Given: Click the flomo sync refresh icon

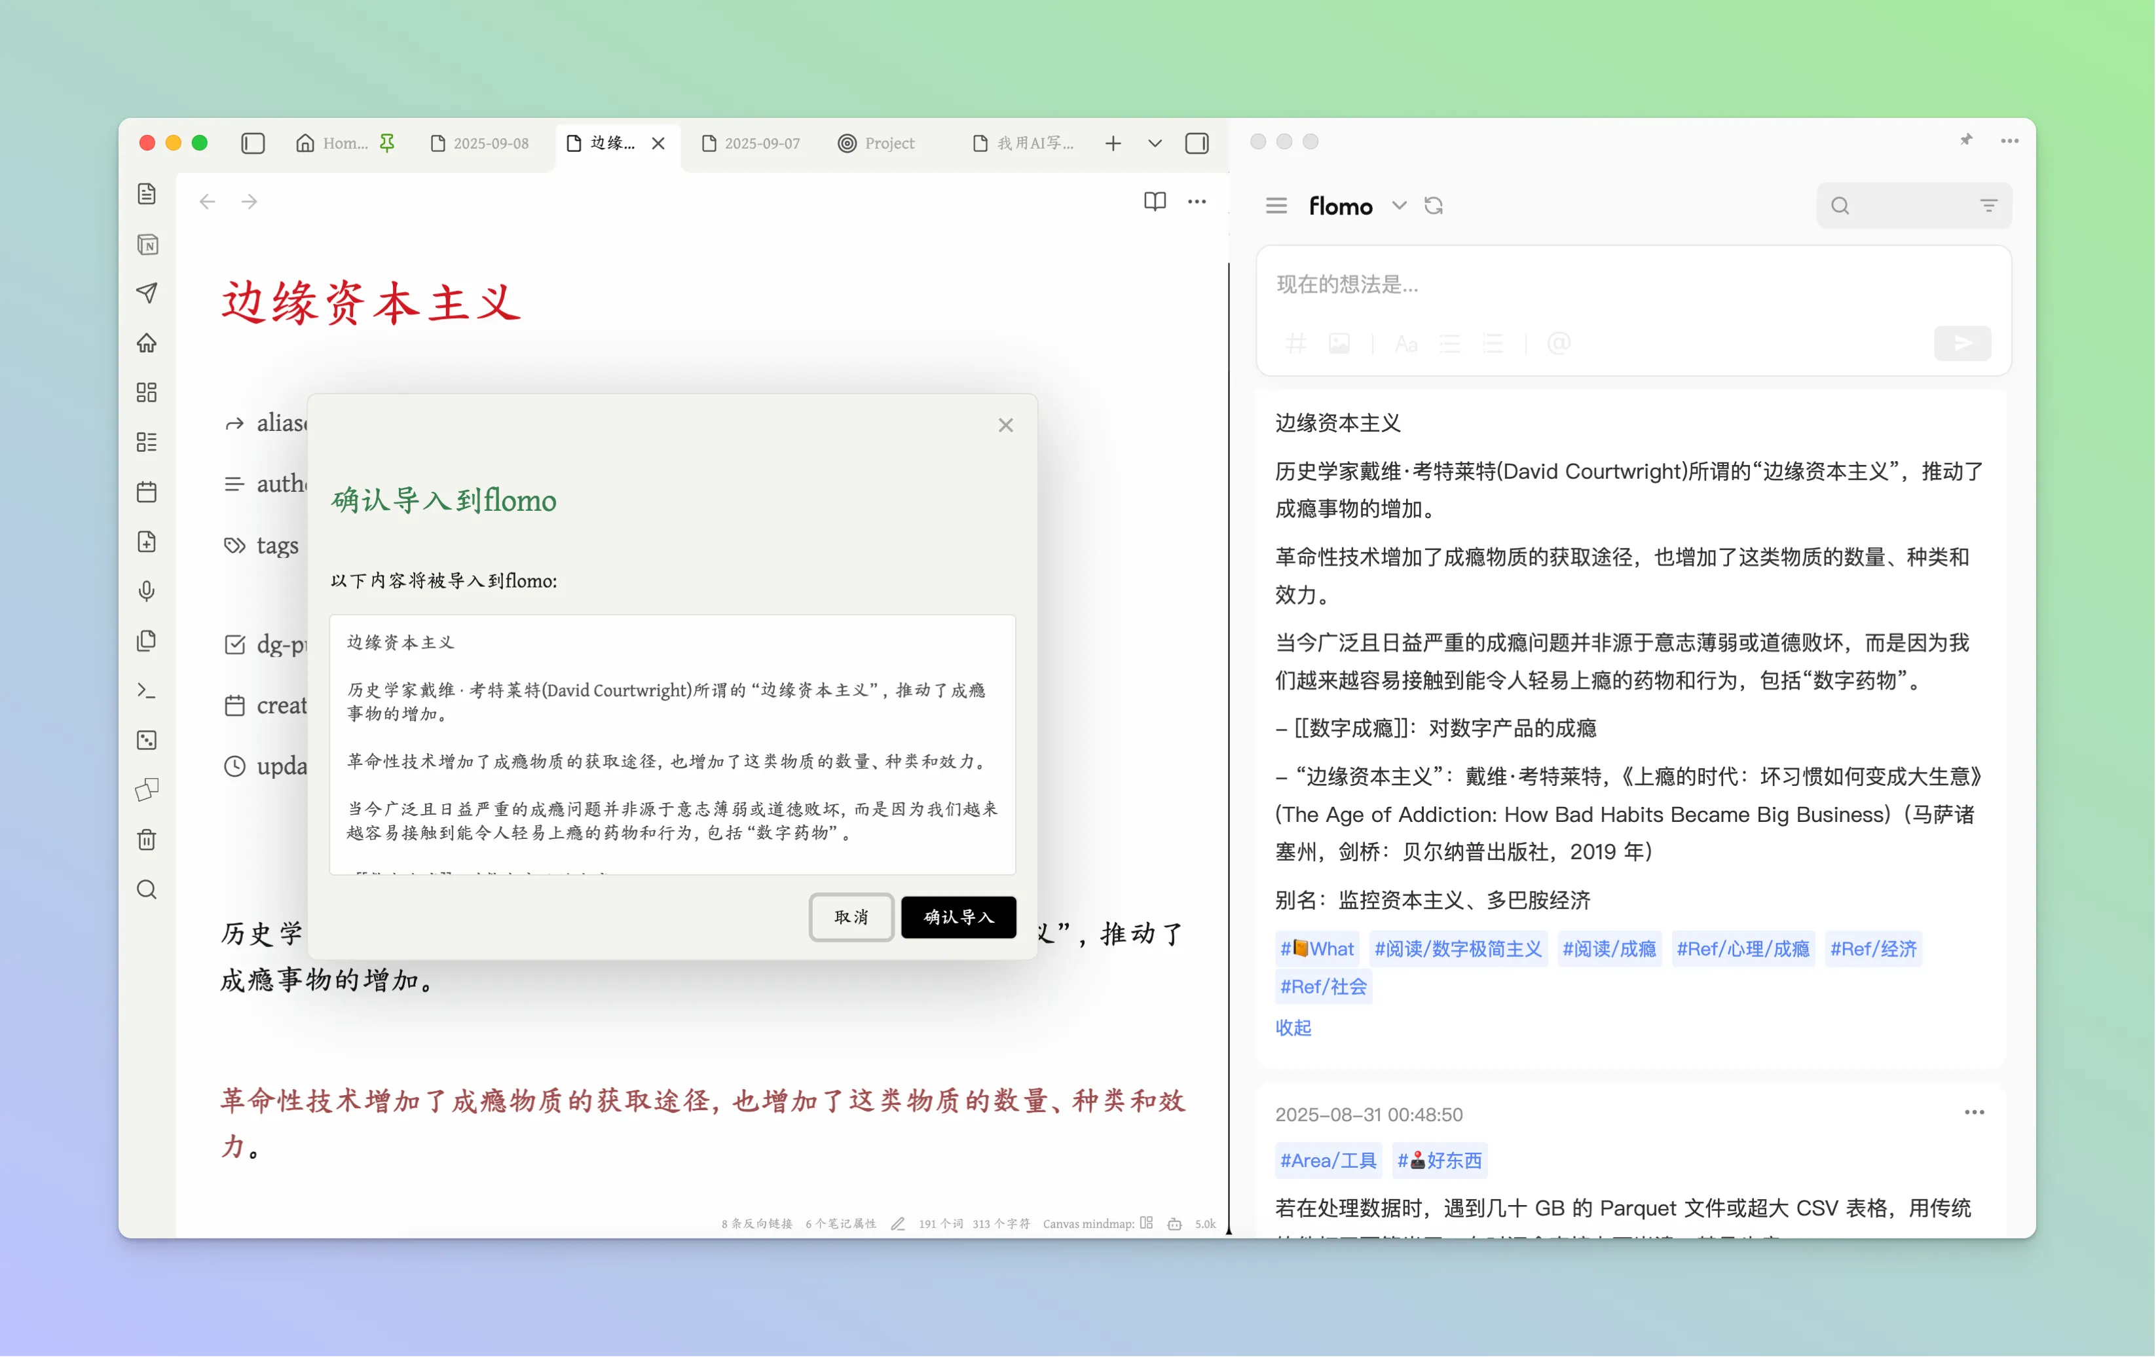Looking at the screenshot, I should (1434, 206).
